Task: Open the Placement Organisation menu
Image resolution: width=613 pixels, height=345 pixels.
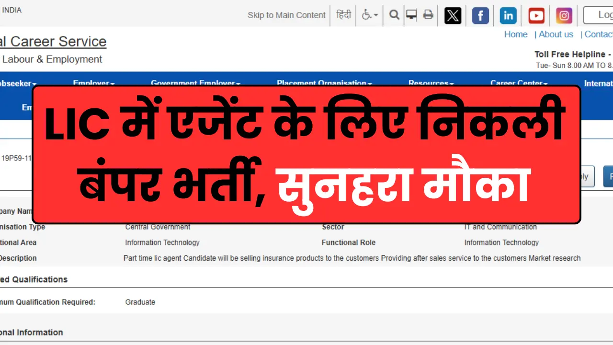Action: [x=324, y=83]
